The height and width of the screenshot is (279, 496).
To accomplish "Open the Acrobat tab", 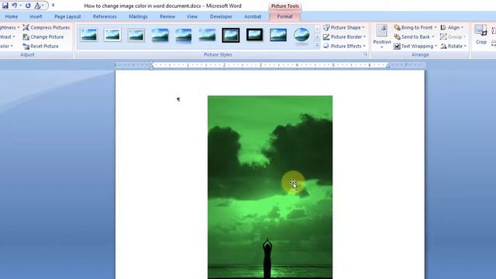I will coord(253,16).
